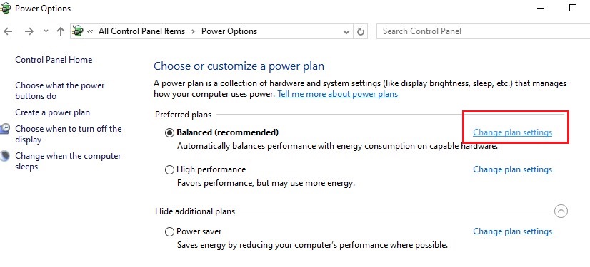Open the recent locations dropdown arrow
Viewport: 590px width, 267px height.
(x=46, y=31)
